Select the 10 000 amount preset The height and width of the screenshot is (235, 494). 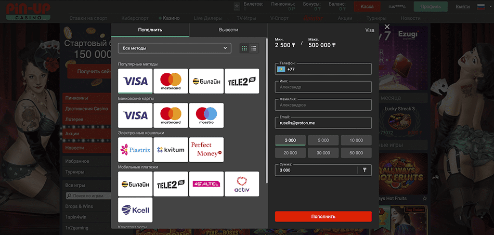pyautogui.click(x=356, y=140)
